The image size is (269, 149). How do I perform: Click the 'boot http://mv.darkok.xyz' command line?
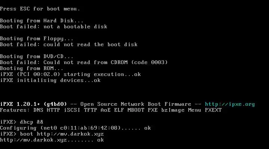tap(52, 134)
